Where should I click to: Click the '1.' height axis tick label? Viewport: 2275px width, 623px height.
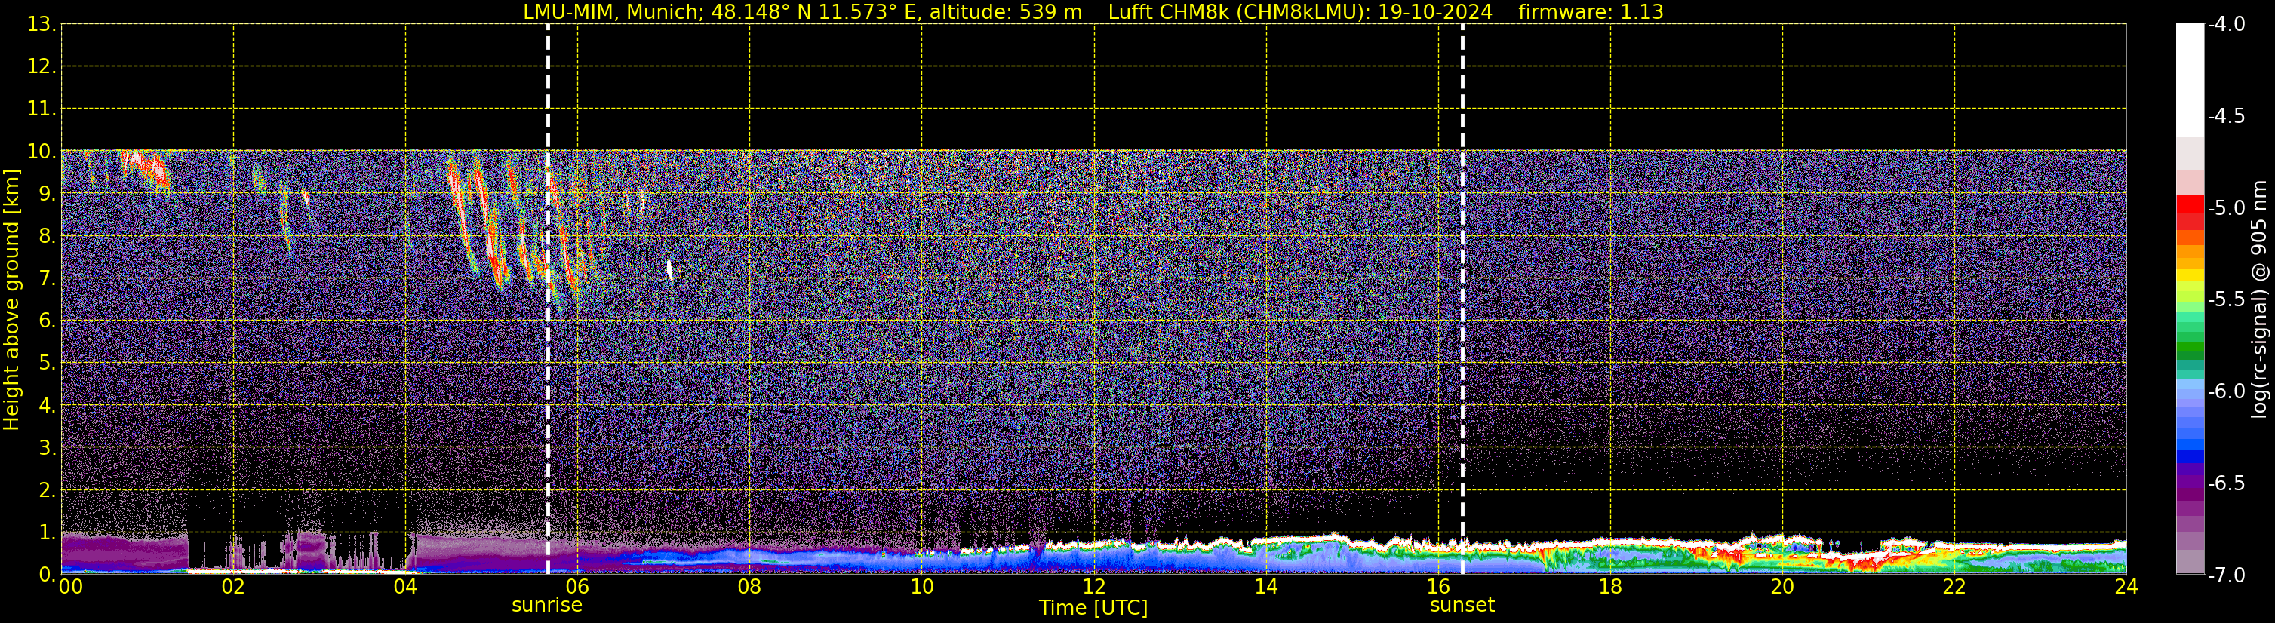[47, 533]
